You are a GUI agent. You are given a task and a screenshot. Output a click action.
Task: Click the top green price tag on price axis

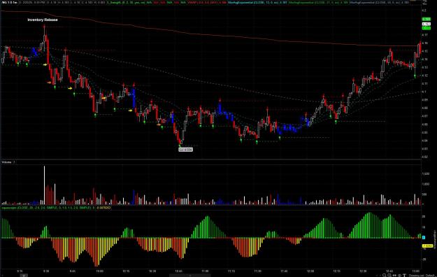click(426, 20)
